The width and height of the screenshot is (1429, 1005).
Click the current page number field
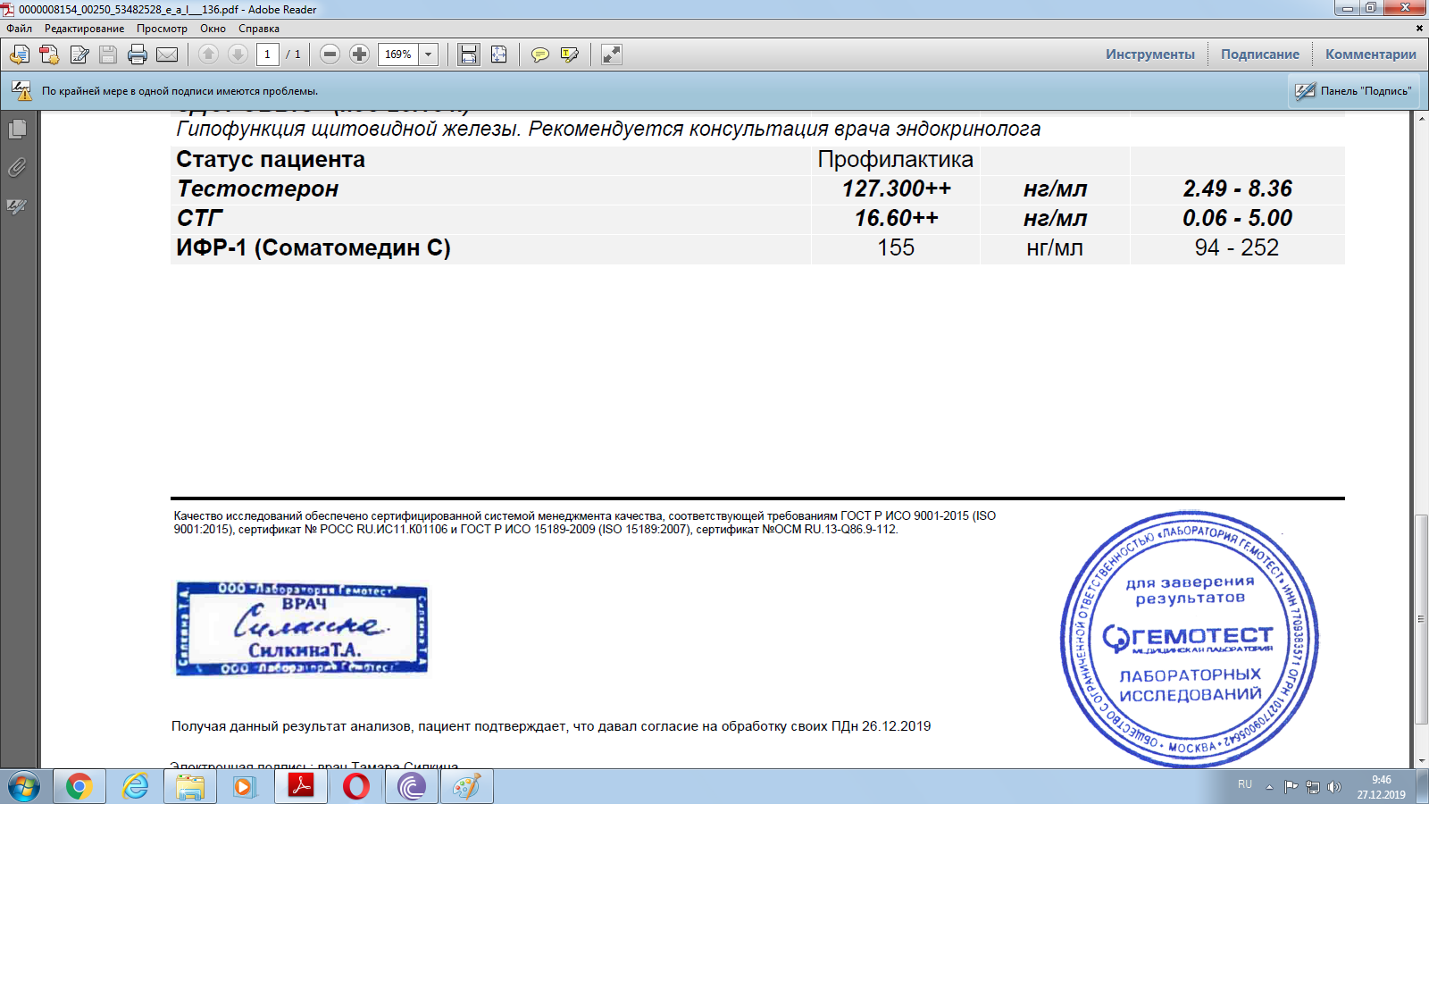click(x=267, y=54)
